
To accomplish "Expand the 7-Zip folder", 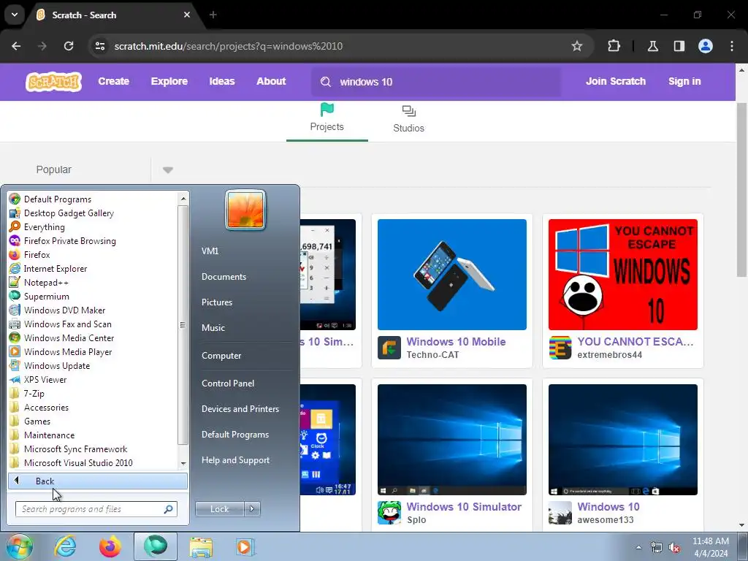I will click(34, 394).
